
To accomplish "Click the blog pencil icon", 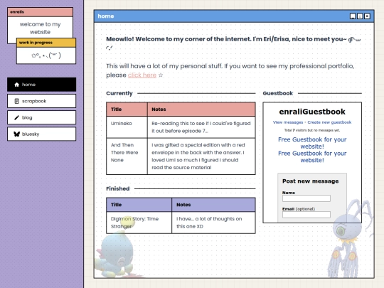I will [x=16, y=117].
